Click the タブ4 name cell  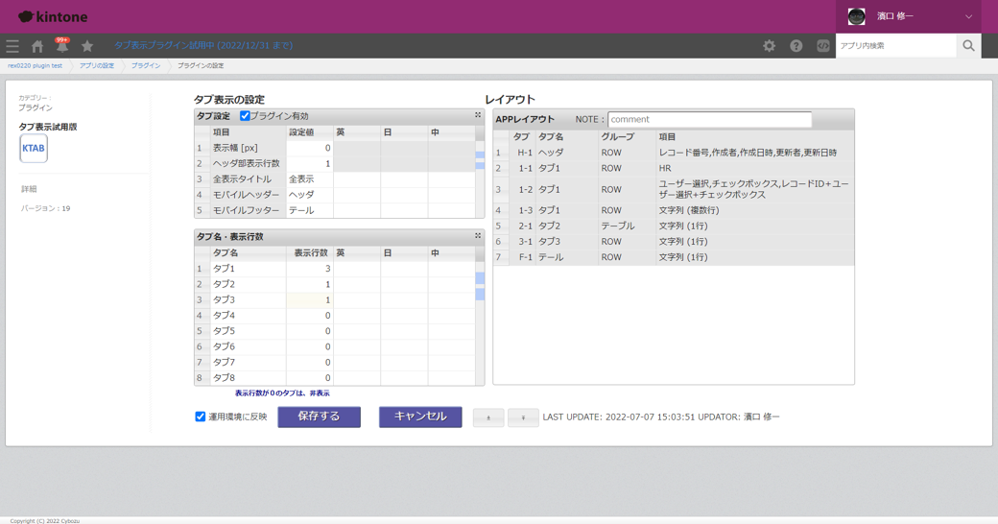(x=248, y=315)
